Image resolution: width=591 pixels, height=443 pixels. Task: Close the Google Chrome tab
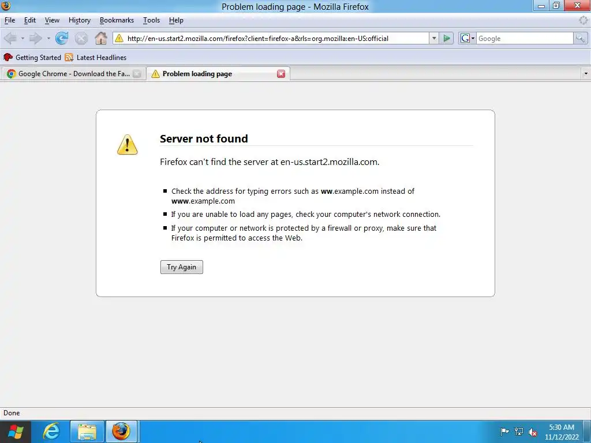137,74
